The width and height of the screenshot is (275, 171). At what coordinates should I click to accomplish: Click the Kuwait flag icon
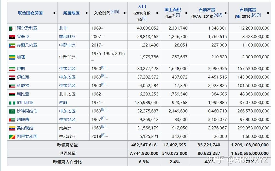12,86
